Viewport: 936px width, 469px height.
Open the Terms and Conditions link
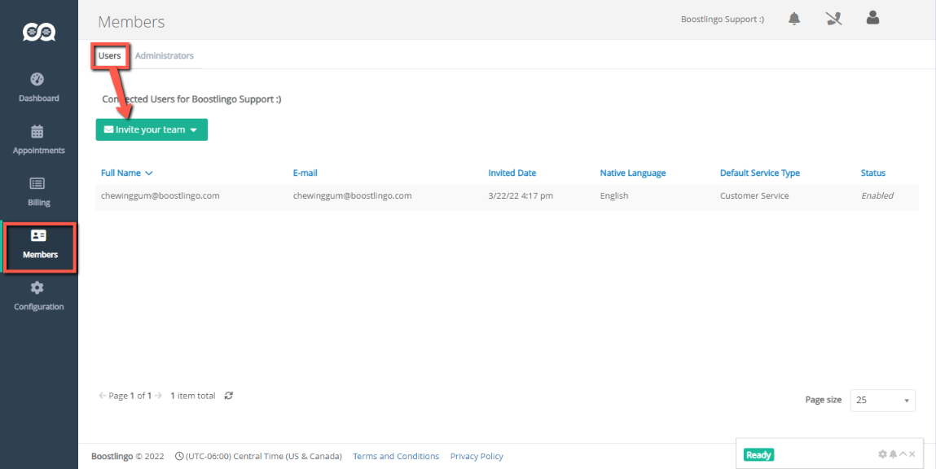pyautogui.click(x=396, y=456)
